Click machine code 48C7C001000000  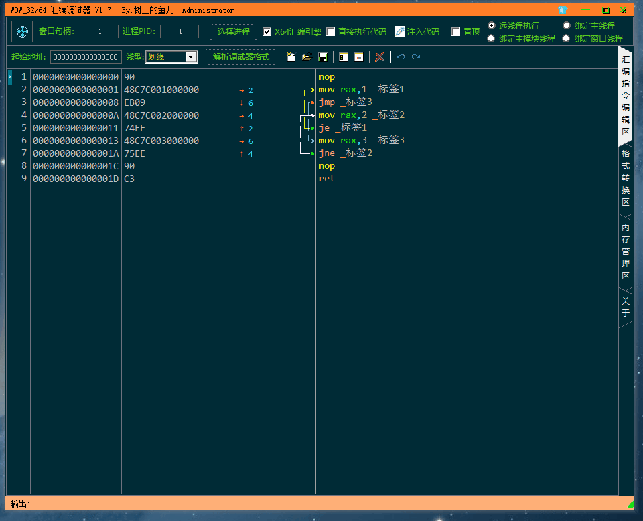pyautogui.click(x=161, y=90)
